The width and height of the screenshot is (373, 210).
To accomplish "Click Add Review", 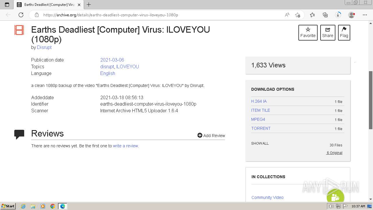I will (x=211, y=135).
